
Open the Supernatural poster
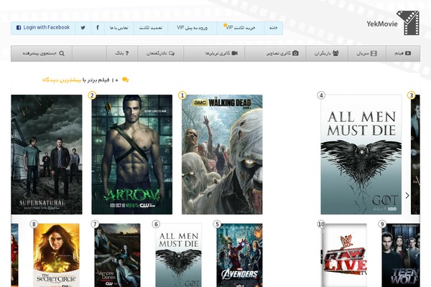(x=47, y=155)
